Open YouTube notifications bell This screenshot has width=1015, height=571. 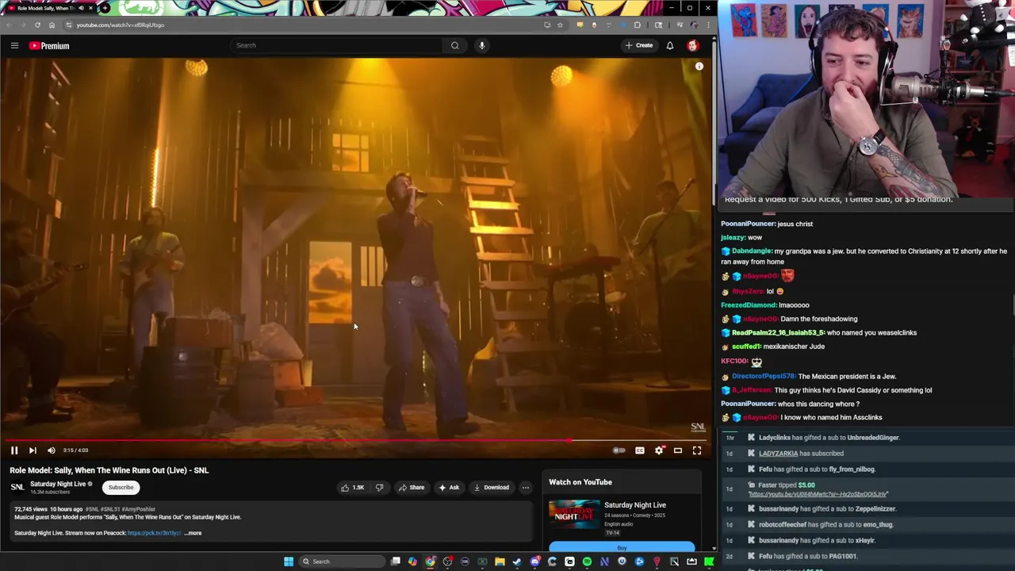click(x=670, y=45)
